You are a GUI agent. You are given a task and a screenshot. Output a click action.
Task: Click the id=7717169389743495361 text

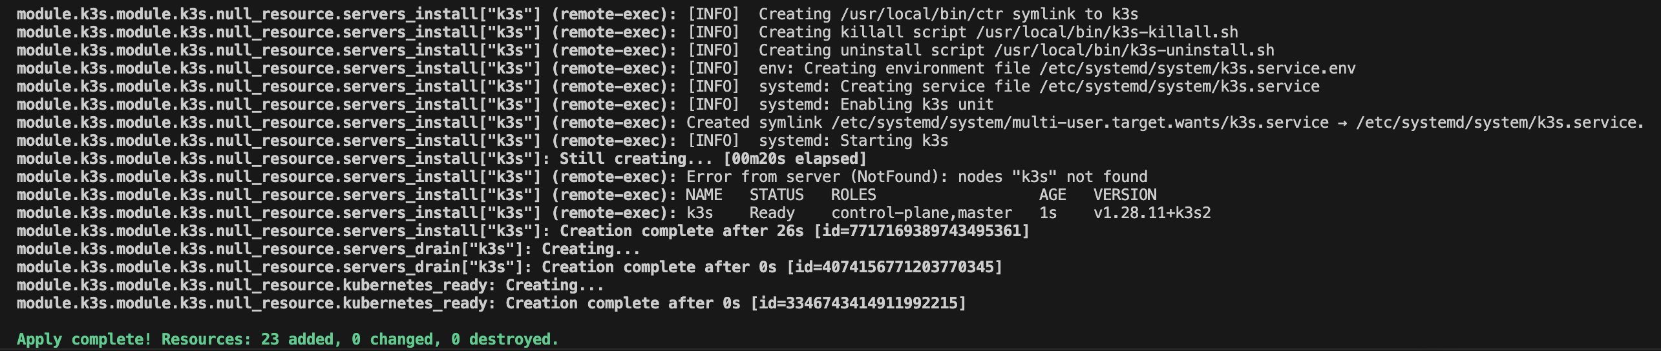tap(921, 231)
